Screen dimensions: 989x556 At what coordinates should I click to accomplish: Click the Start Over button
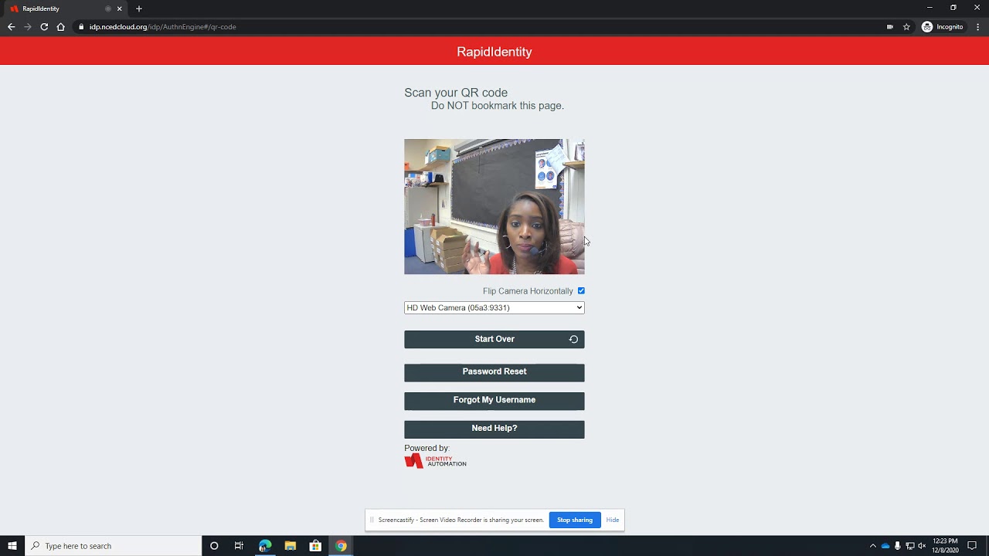pos(494,339)
